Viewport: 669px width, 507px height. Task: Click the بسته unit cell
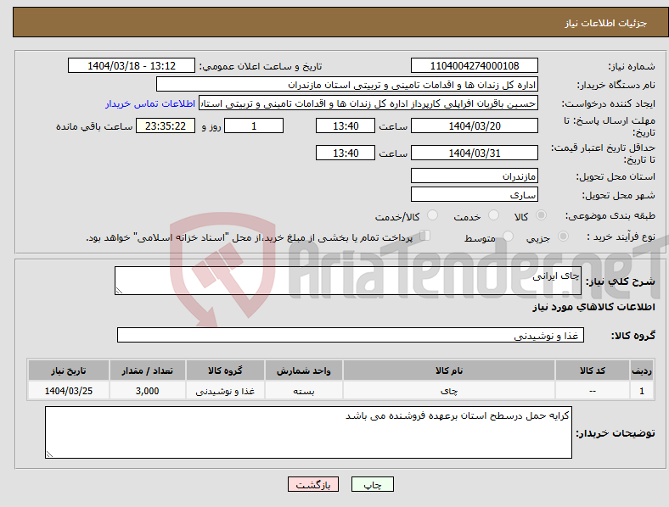click(x=303, y=391)
